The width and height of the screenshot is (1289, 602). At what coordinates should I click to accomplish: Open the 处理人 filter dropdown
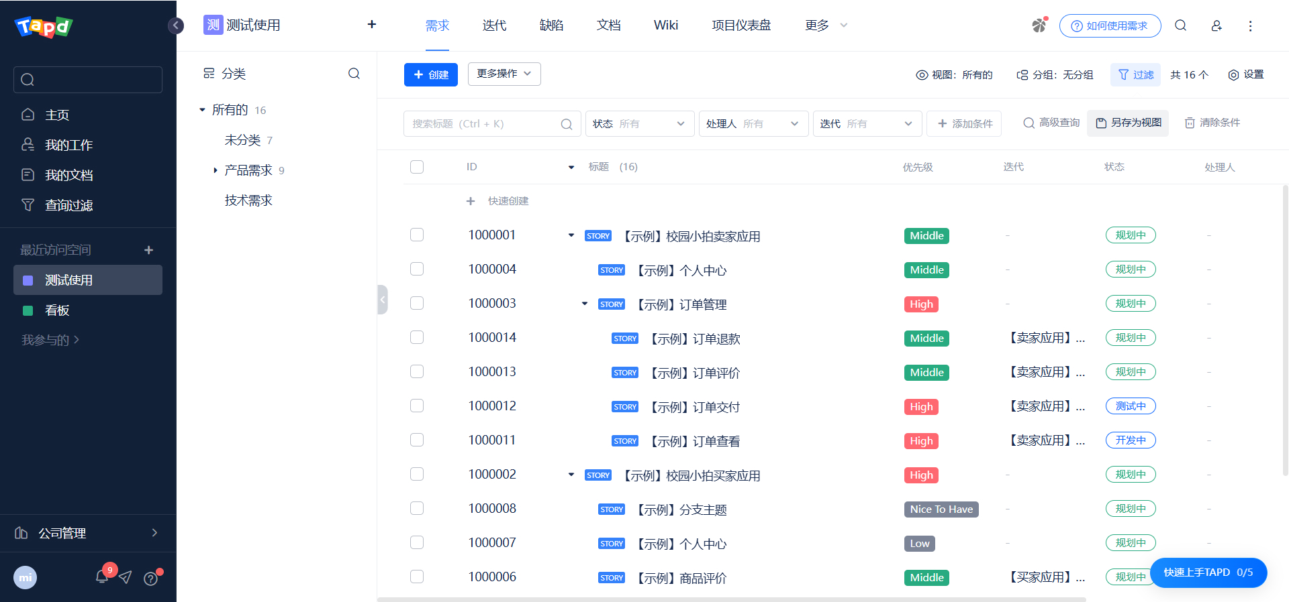click(x=753, y=123)
